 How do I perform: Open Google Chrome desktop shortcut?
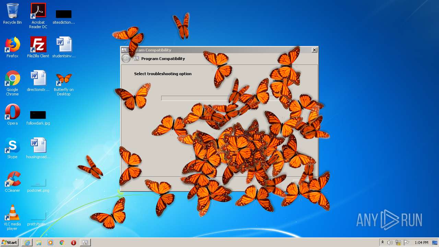click(x=12, y=83)
